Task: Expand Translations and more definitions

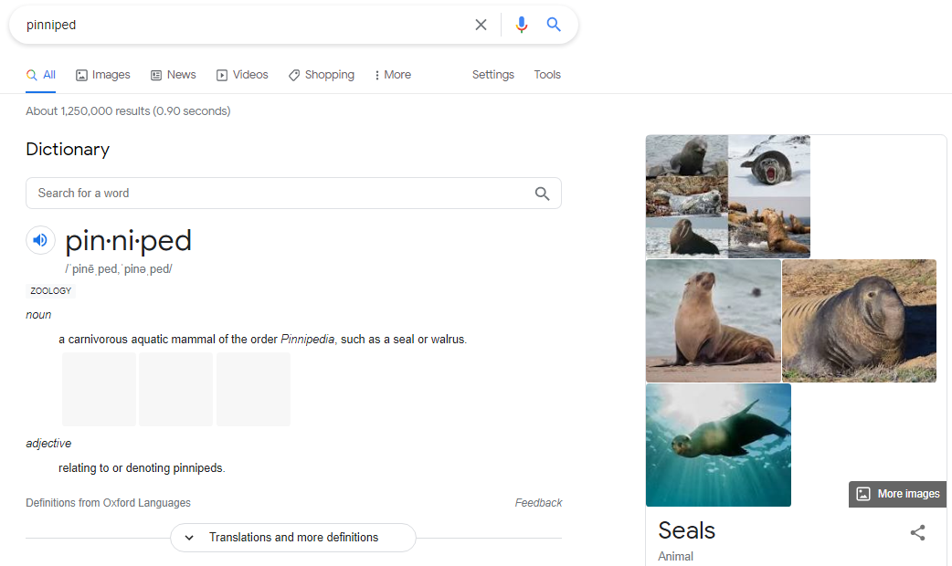Action: coord(292,538)
